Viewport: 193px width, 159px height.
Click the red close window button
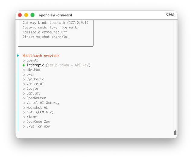click(x=20, y=15)
